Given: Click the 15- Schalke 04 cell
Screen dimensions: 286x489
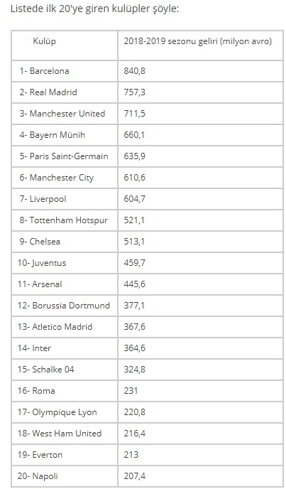Looking at the screenshot, I should [x=65, y=370].
